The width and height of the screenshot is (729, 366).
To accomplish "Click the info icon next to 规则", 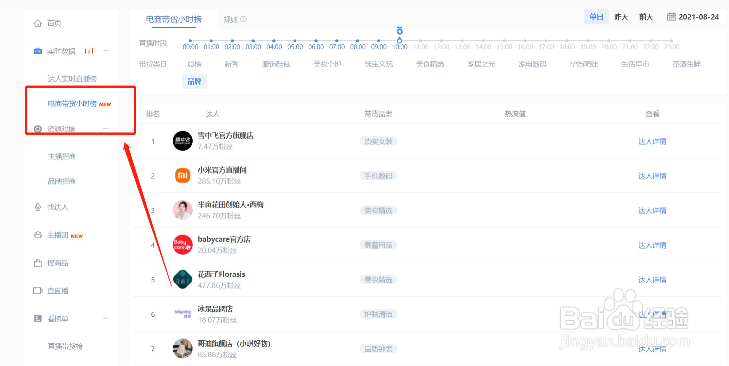I will tap(243, 19).
